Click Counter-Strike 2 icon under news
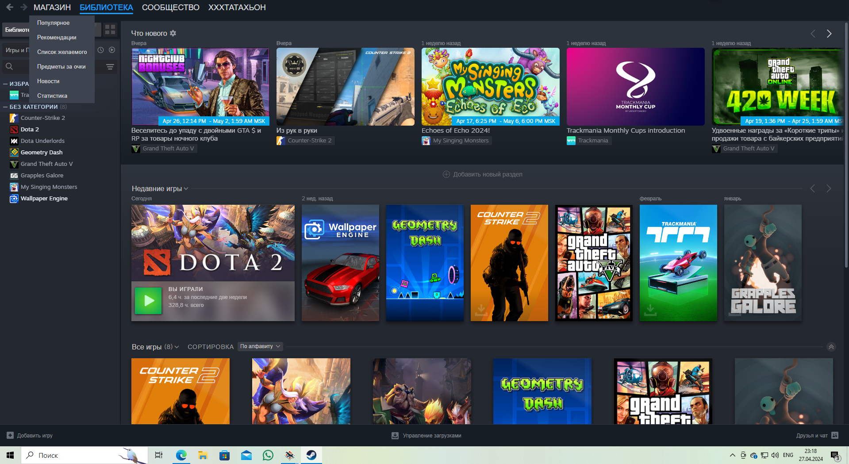The image size is (849, 464). click(280, 141)
